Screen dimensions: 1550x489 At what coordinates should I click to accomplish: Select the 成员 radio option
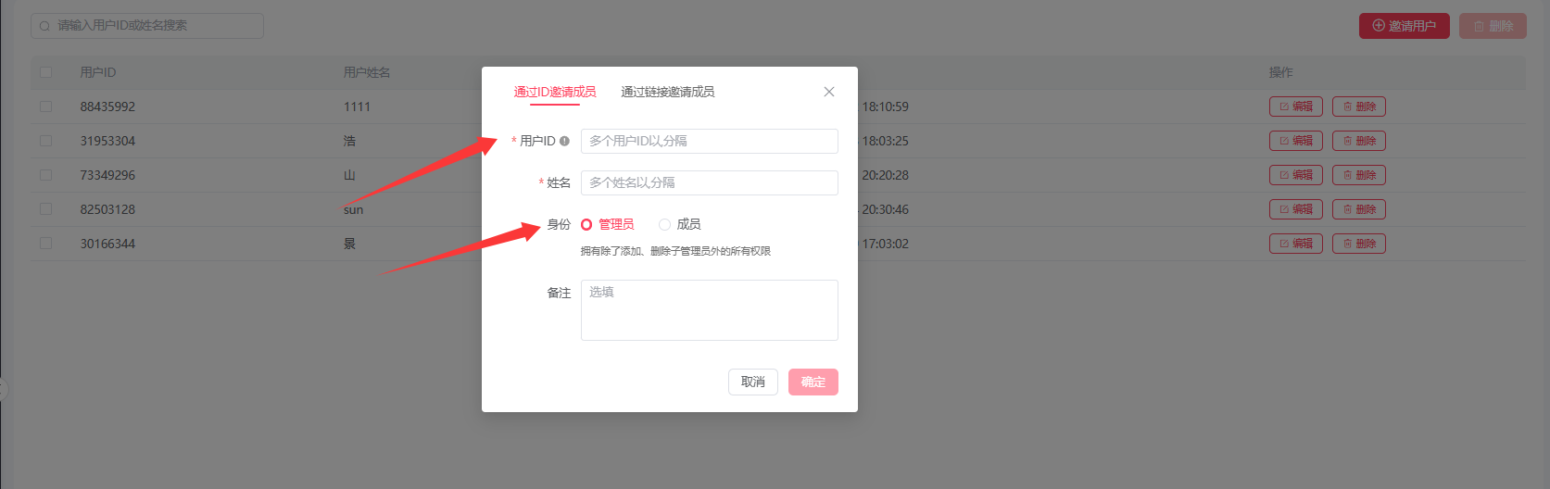664,224
